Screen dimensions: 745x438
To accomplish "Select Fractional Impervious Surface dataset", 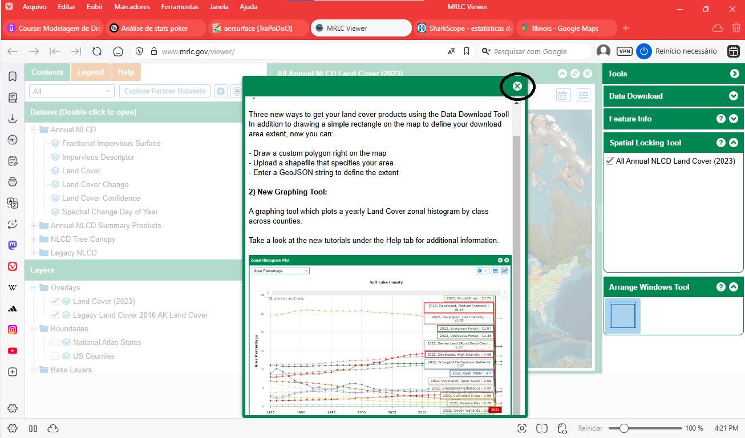I will (x=111, y=143).
